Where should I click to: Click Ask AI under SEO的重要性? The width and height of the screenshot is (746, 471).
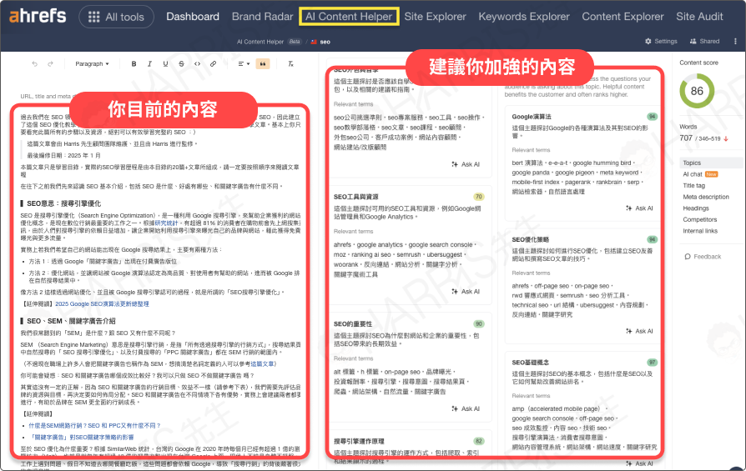[466, 408]
